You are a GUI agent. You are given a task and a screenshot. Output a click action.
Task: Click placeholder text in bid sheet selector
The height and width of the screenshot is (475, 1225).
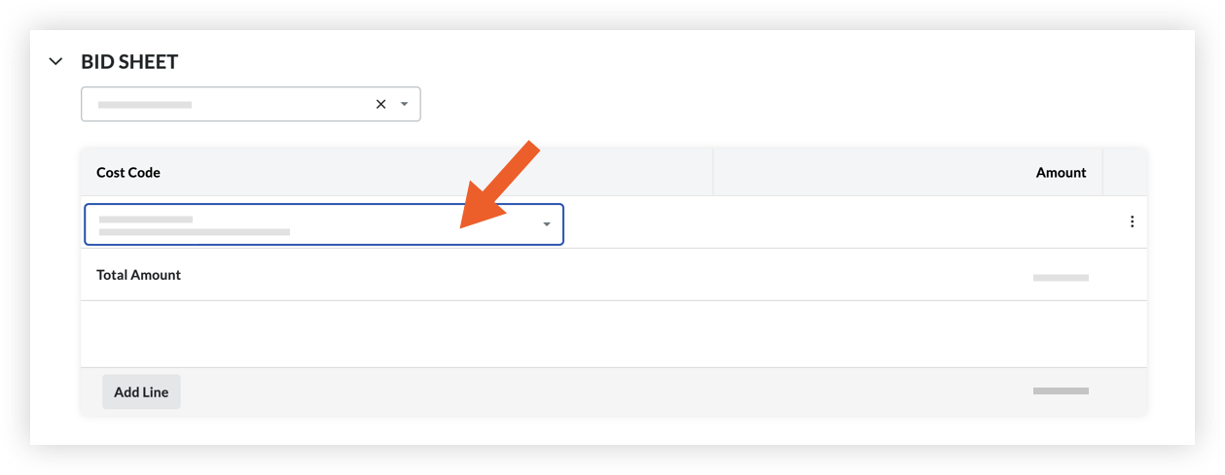(x=144, y=104)
